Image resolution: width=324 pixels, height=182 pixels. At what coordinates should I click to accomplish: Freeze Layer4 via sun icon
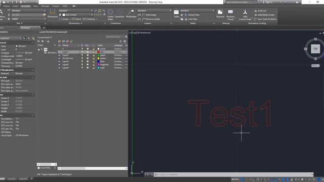click(88, 61)
